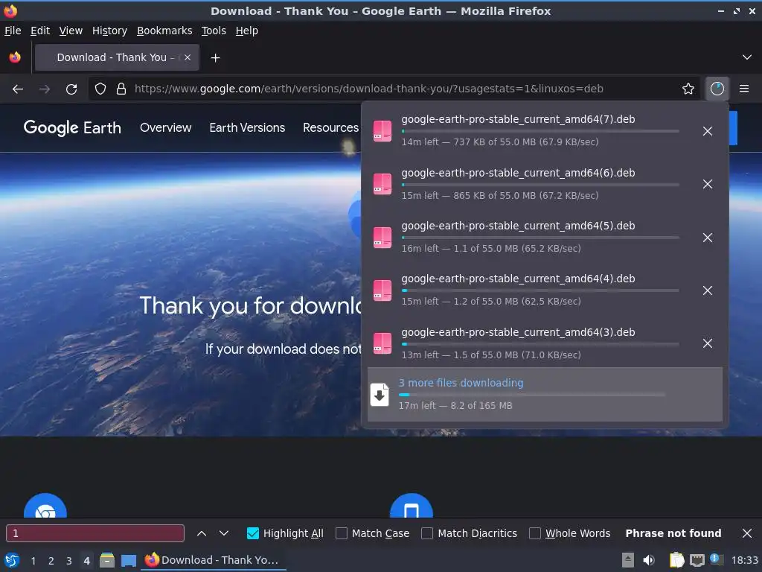Toggle the downloads panel button
The image size is (762, 572).
coord(717,89)
